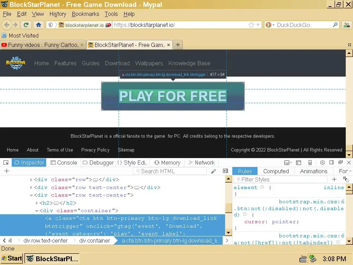The height and width of the screenshot is (265, 353).
Task: Click plus icon to create new node
Action: 7,171
